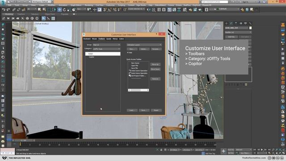Click the Play Animation button
Image resolution: width=286 pixels, height=161 pixels.
click(262, 150)
